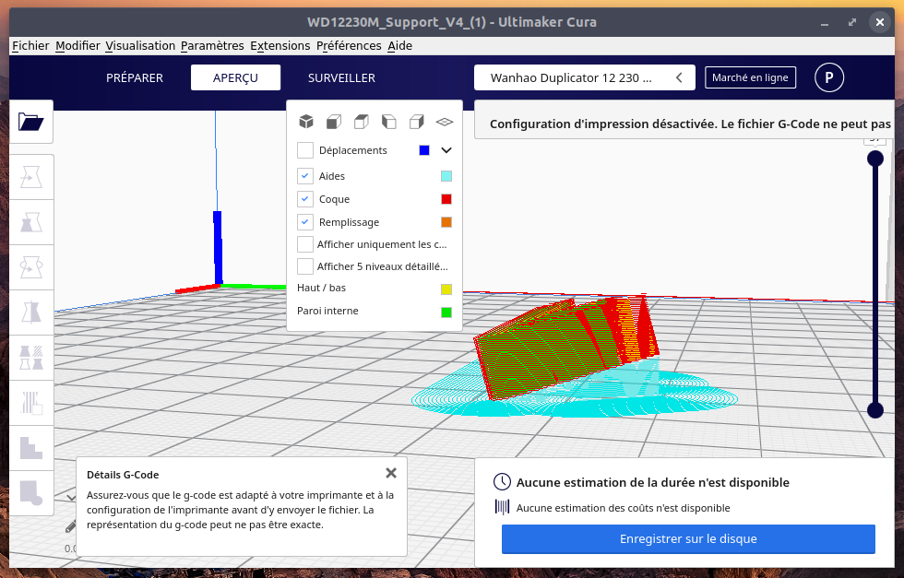Click the upper layer slider handle
This screenshot has width=904, height=578.
click(875, 159)
